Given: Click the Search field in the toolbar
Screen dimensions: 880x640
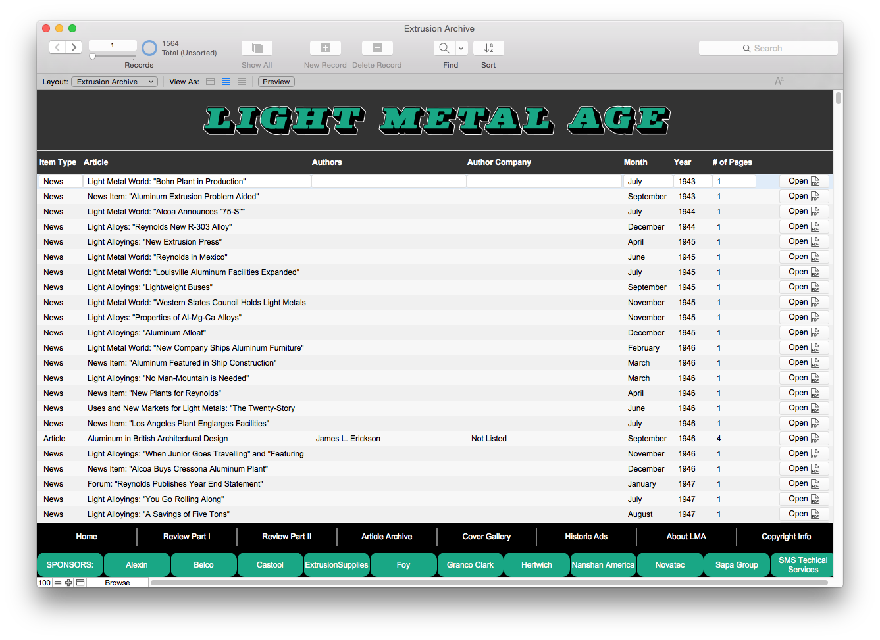Looking at the screenshot, I should [767, 48].
